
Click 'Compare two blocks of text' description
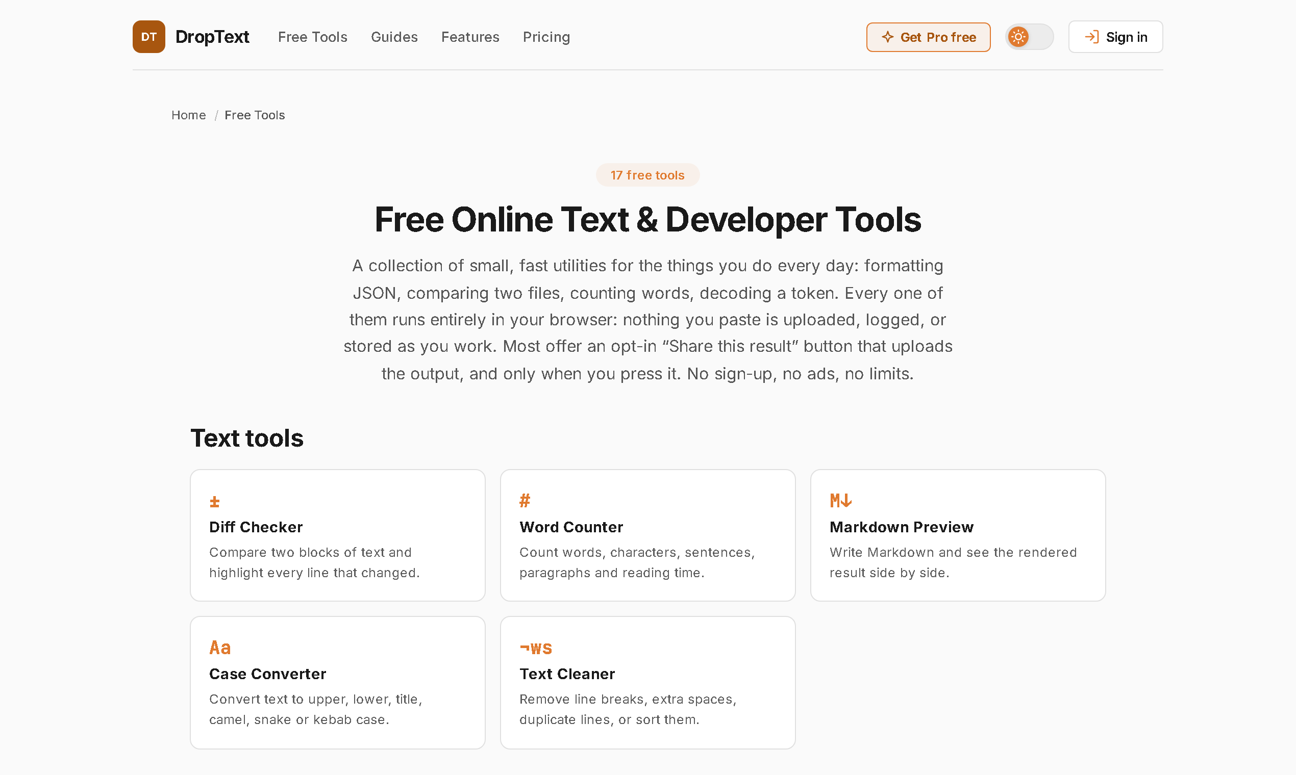click(x=314, y=562)
